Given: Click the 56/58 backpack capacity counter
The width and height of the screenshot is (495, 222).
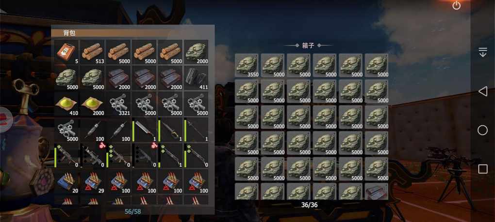Looking at the screenshot, I should click(132, 211).
